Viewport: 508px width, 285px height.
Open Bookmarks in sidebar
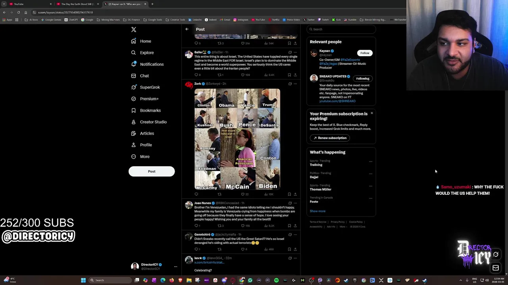146,110
